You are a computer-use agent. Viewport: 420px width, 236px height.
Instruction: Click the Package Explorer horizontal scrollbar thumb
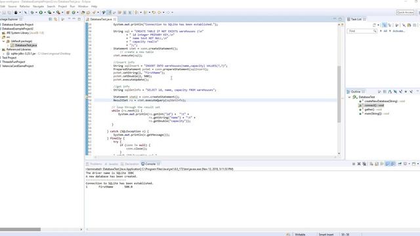pos(20,229)
